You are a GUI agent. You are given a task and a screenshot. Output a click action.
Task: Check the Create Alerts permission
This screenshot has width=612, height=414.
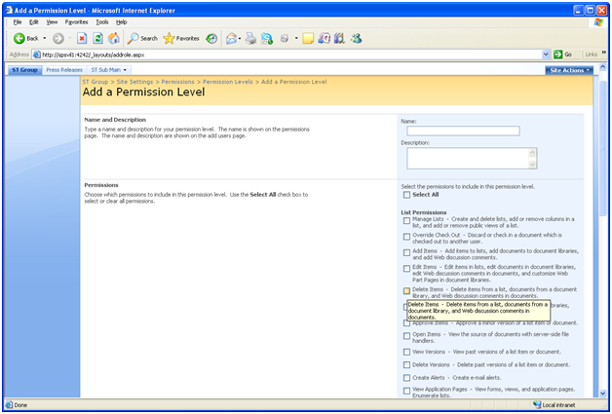click(x=406, y=378)
